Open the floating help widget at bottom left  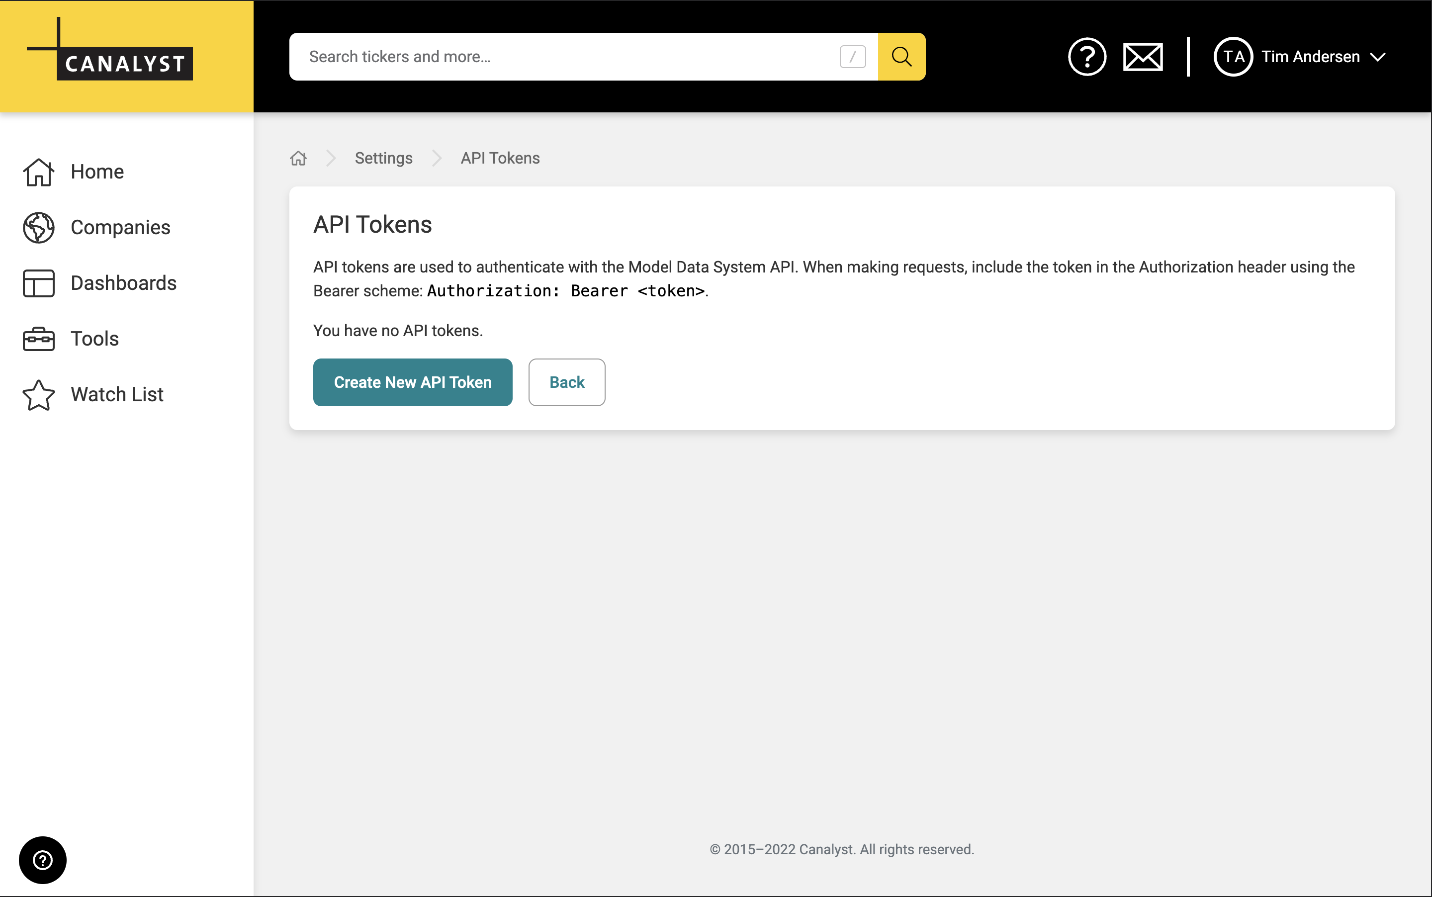43,860
